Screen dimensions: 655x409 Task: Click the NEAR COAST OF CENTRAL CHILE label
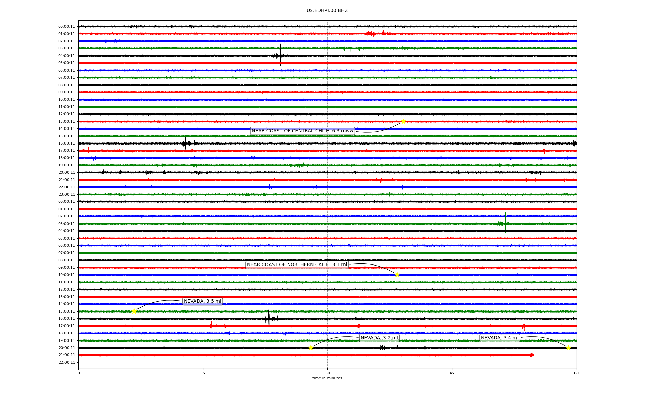click(x=302, y=131)
